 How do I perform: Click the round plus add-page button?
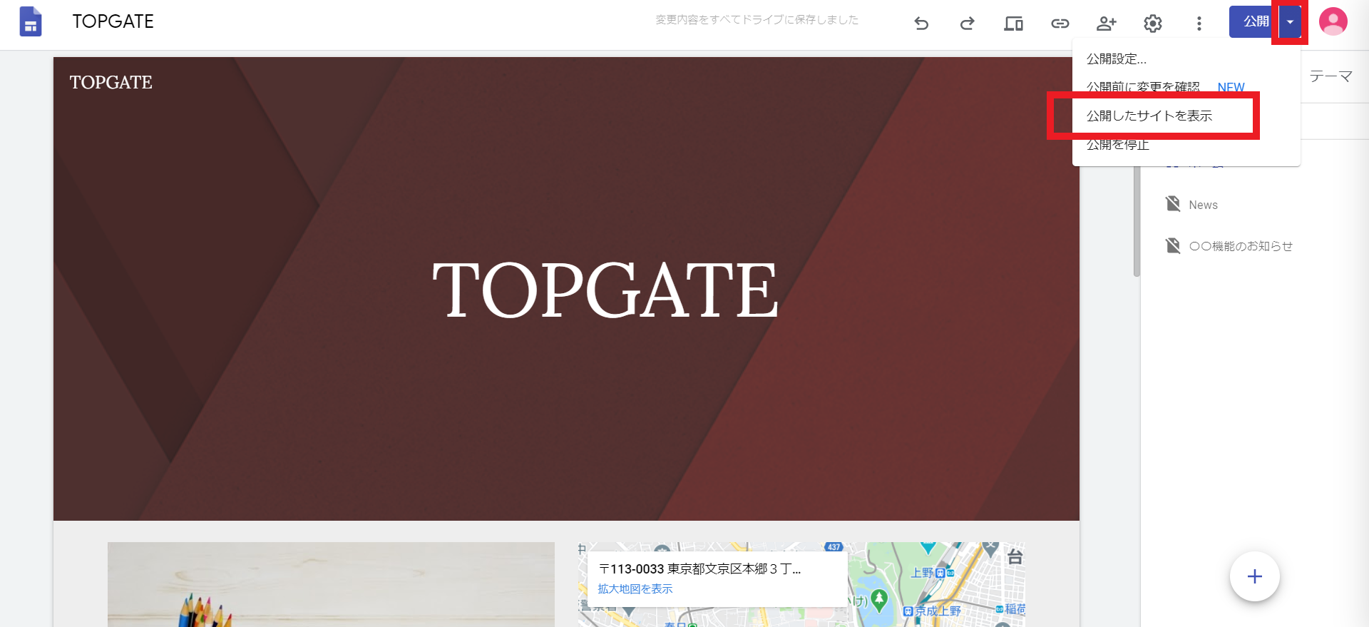coord(1254,576)
